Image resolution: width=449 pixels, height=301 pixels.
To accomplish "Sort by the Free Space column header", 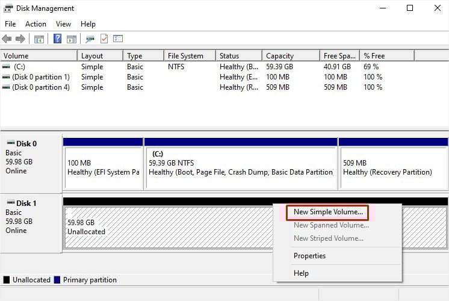I will point(340,56).
